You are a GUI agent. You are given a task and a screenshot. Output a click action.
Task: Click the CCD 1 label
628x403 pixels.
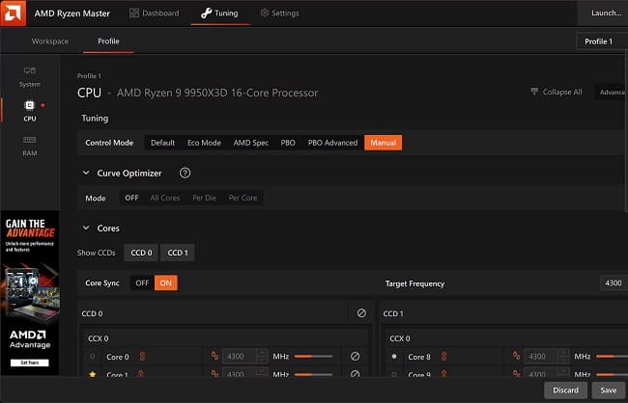point(393,313)
